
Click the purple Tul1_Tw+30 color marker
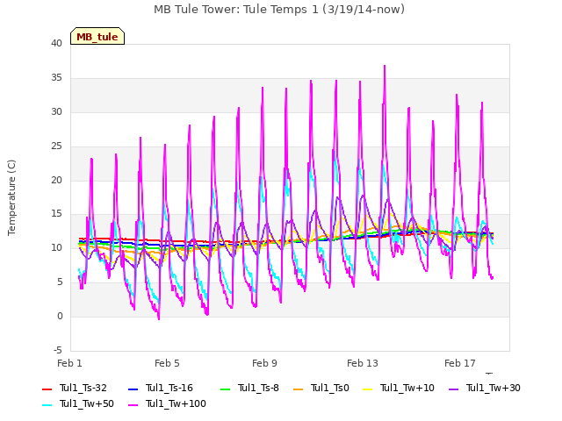(x=454, y=389)
